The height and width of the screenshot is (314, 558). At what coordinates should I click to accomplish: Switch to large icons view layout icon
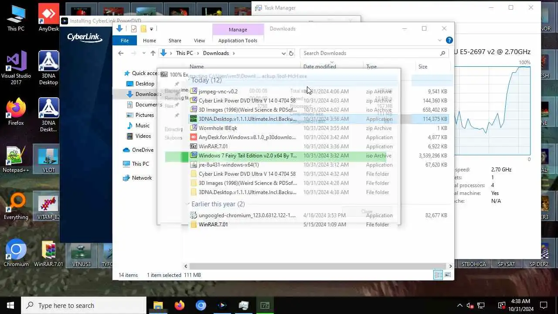(x=448, y=275)
